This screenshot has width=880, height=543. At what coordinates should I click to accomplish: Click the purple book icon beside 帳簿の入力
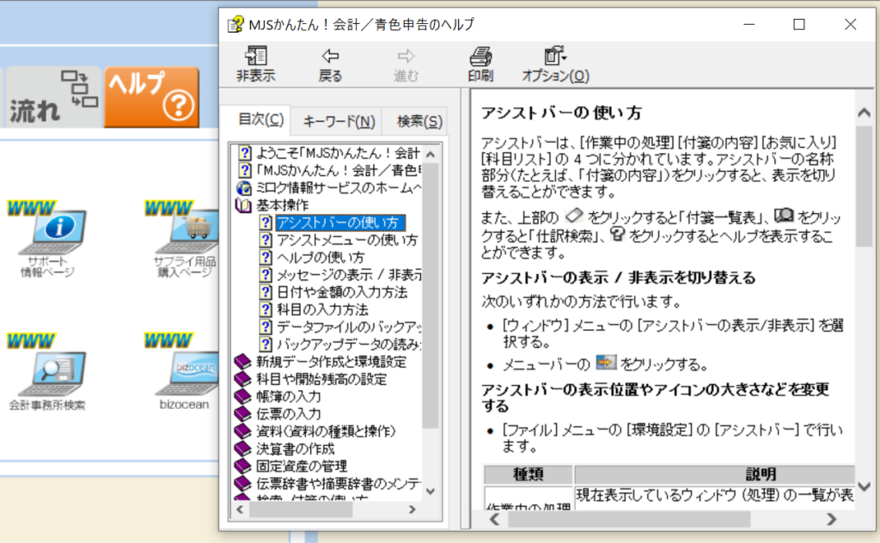242,397
